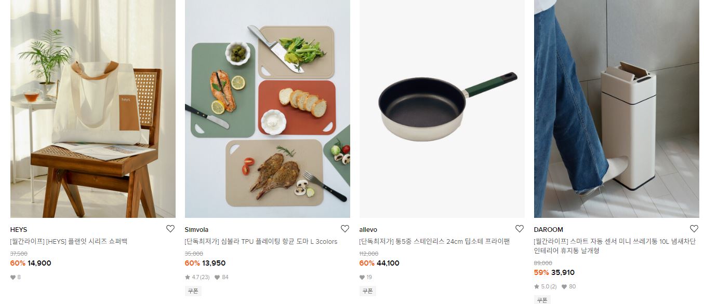Screen dimensions: 704x304
Task: Click the 쿠폰 badge under allevo product
Action: 368,291
